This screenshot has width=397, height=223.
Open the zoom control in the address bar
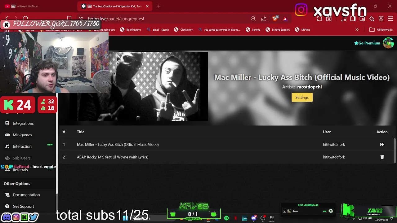(253, 19)
